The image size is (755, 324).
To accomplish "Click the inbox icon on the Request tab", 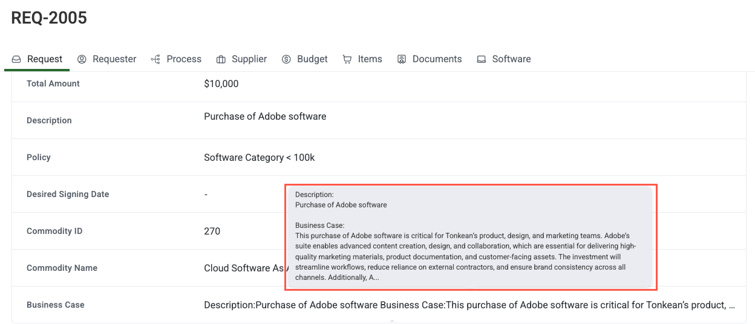I will tap(16, 59).
